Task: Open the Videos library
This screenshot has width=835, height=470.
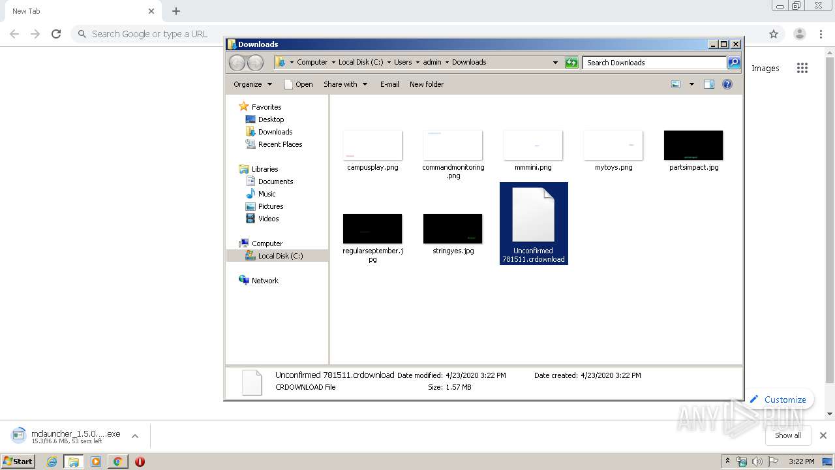Action: (262, 219)
